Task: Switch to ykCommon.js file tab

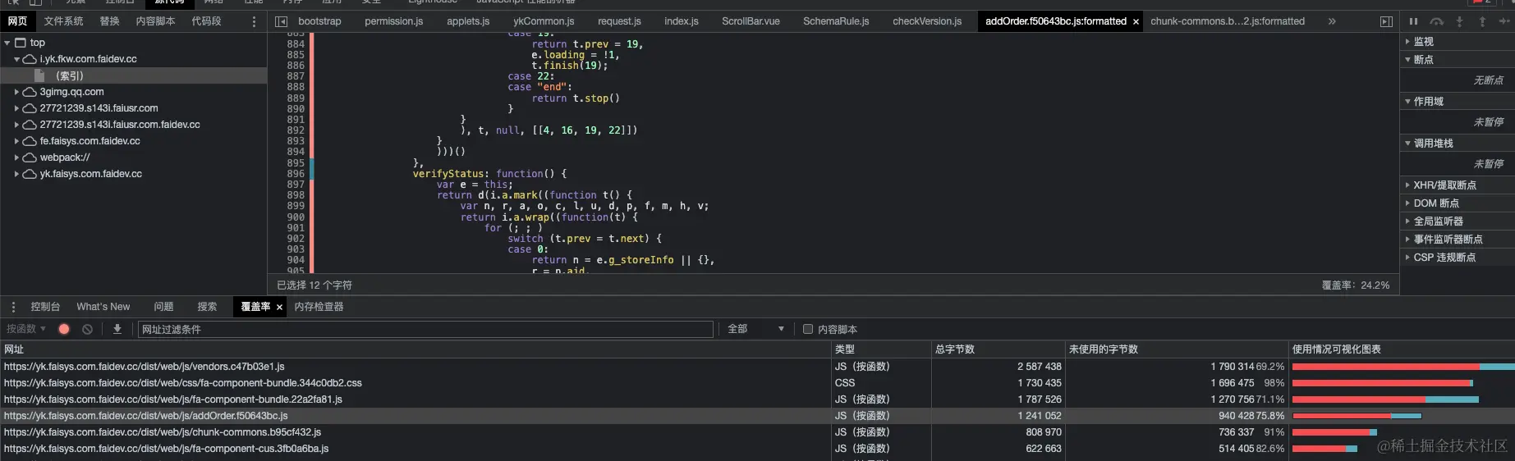Action: click(x=544, y=21)
